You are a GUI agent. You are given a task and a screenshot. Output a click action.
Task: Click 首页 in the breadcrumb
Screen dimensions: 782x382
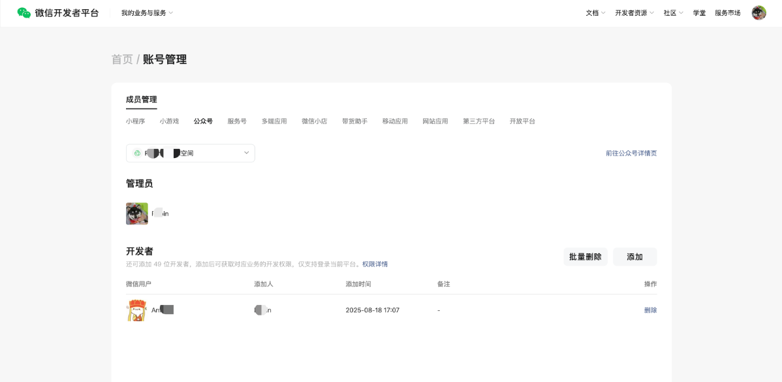122,59
